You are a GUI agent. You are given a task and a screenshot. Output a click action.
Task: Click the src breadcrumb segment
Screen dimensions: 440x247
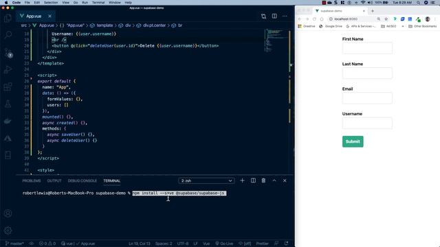click(x=24, y=25)
